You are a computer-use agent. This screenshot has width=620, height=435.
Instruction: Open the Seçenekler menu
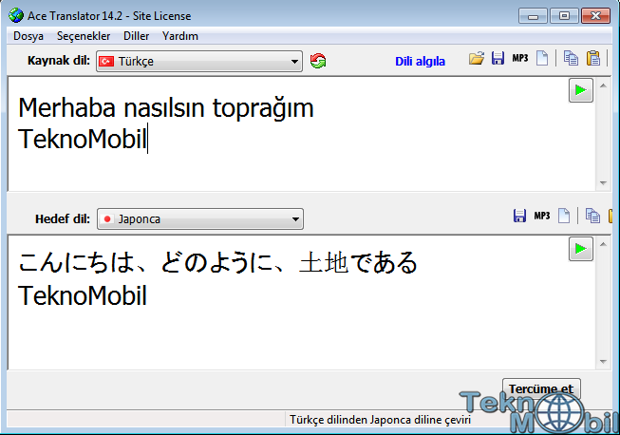click(84, 36)
